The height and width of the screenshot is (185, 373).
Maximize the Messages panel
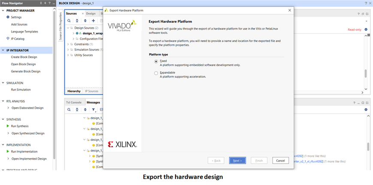point(363,103)
